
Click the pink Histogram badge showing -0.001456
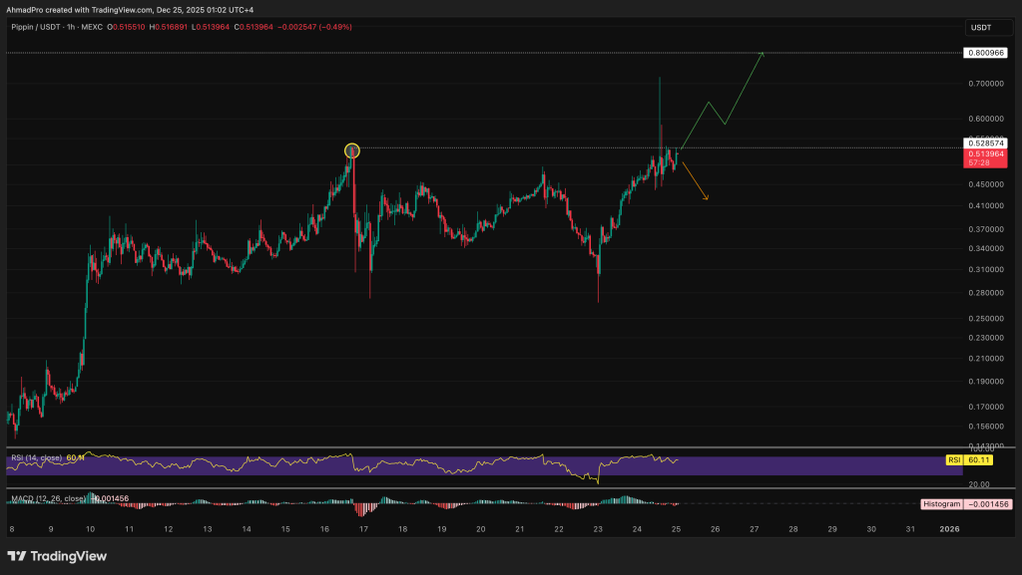tap(988, 504)
